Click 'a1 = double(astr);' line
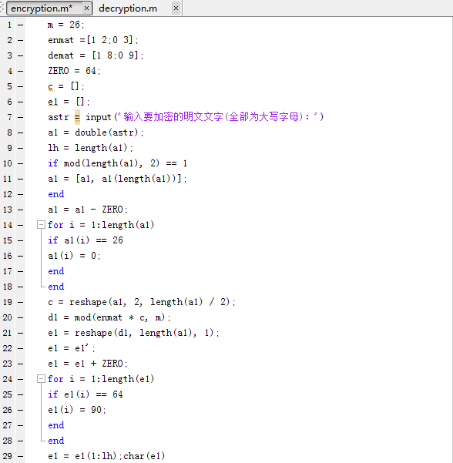Viewport: 453px width, 463px height. tap(96, 133)
